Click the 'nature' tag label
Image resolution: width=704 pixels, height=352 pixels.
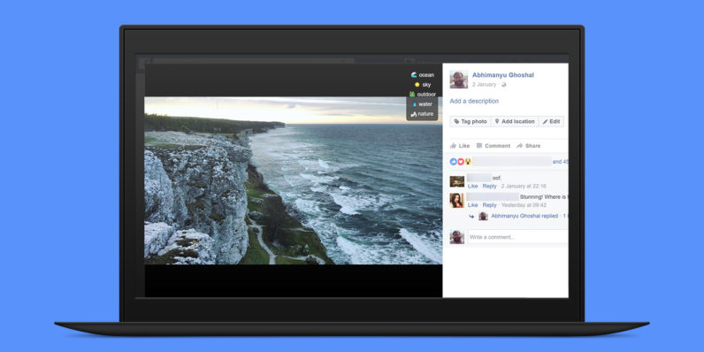click(x=425, y=114)
